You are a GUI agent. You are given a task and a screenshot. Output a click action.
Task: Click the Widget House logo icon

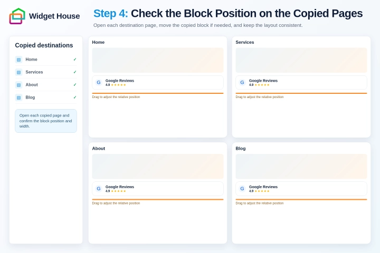[x=17, y=16]
